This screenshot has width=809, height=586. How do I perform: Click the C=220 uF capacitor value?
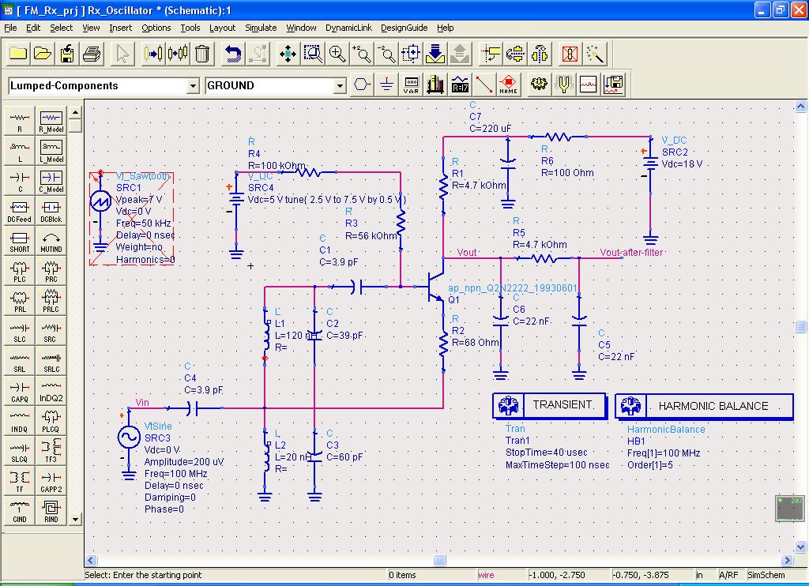click(490, 129)
